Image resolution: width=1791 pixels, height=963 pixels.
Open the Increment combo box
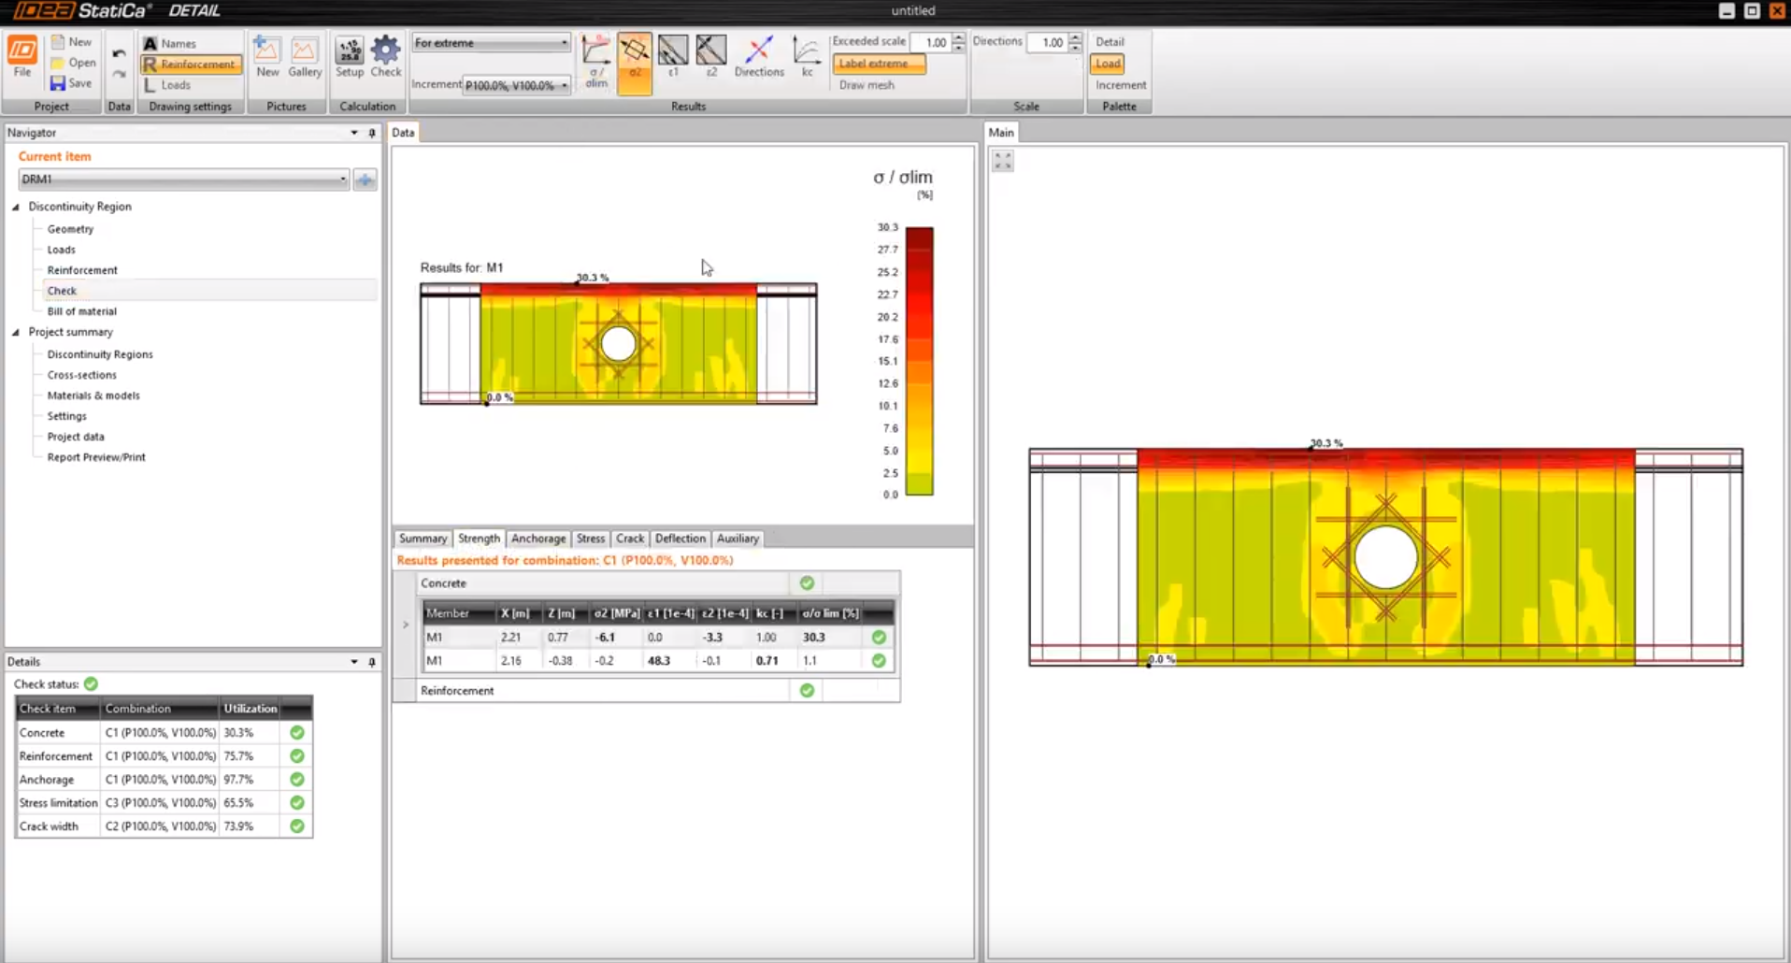pos(517,85)
